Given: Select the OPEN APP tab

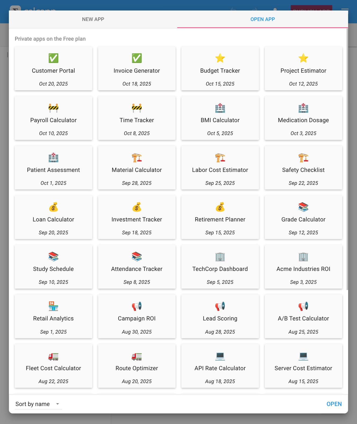Looking at the screenshot, I should [x=262, y=19].
